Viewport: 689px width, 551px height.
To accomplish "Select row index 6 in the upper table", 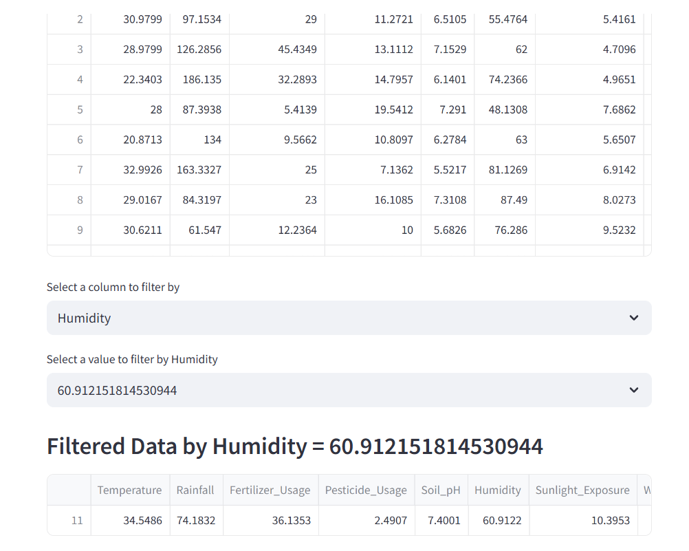I will [x=69, y=140].
